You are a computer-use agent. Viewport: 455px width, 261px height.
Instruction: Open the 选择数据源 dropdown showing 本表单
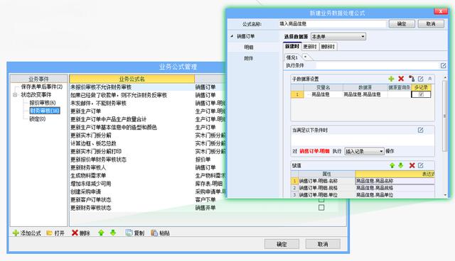[x=338, y=37]
